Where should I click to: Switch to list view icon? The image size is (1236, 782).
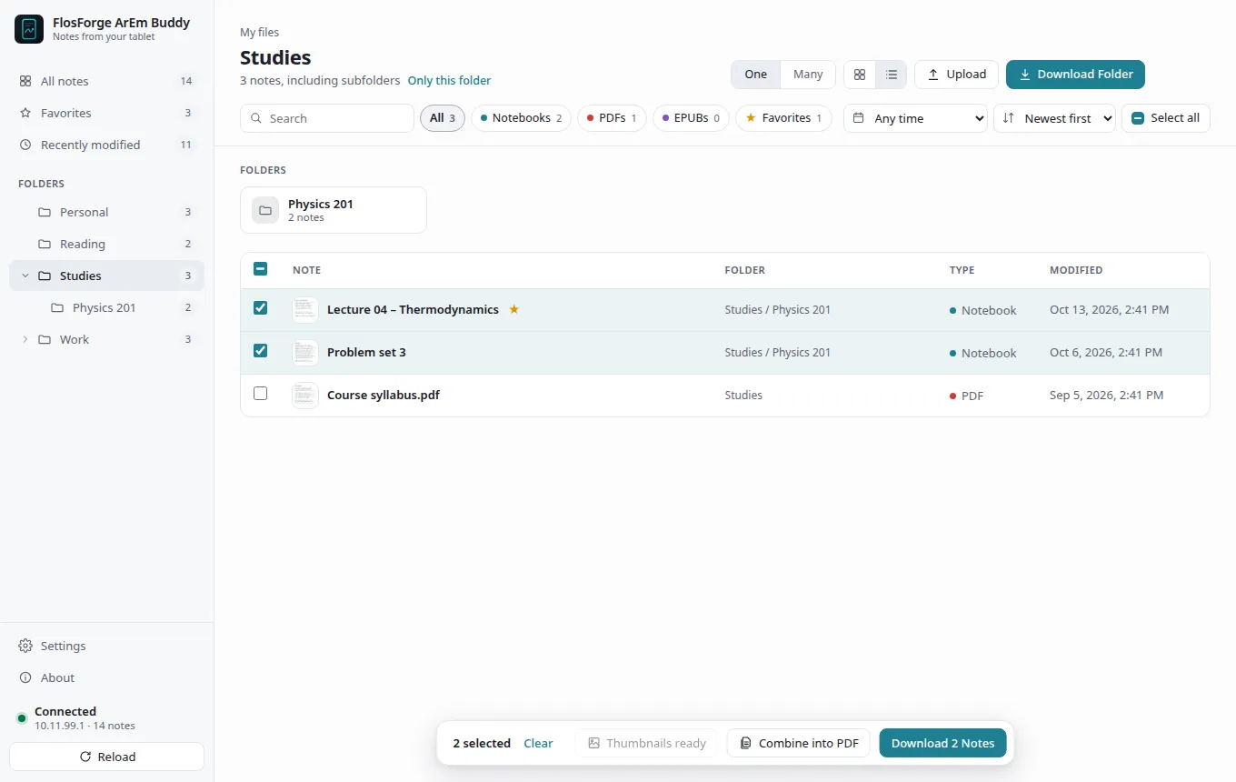[x=891, y=75]
